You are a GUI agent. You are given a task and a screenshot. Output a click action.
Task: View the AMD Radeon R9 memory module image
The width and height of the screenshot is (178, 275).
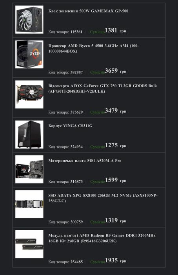click(x=29, y=244)
